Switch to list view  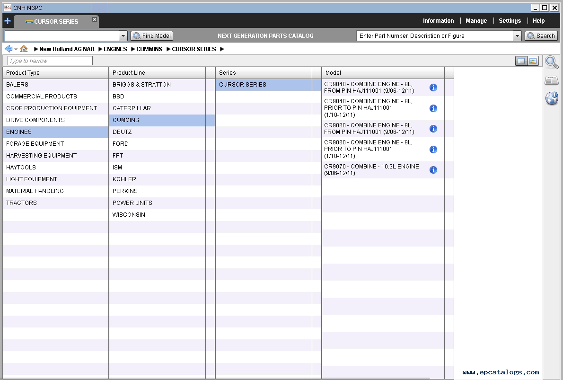pos(521,61)
